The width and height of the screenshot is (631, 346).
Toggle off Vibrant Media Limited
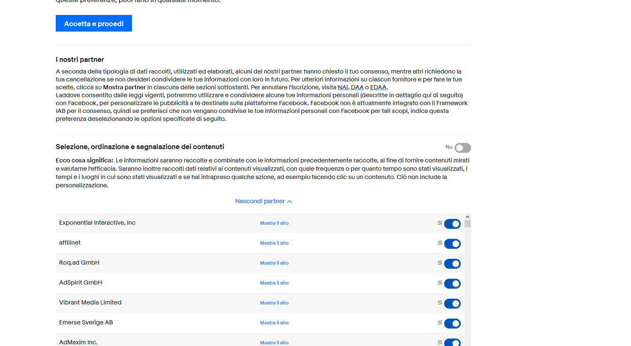[x=452, y=304]
